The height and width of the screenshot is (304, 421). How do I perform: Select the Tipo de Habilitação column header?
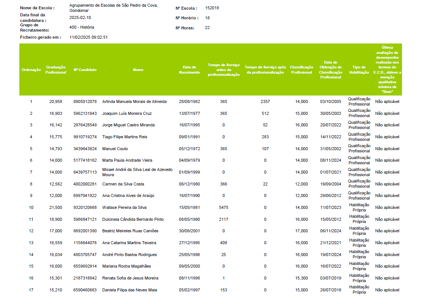359,70
